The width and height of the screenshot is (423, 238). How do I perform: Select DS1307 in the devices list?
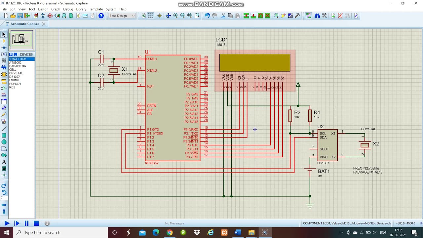tap(15, 77)
